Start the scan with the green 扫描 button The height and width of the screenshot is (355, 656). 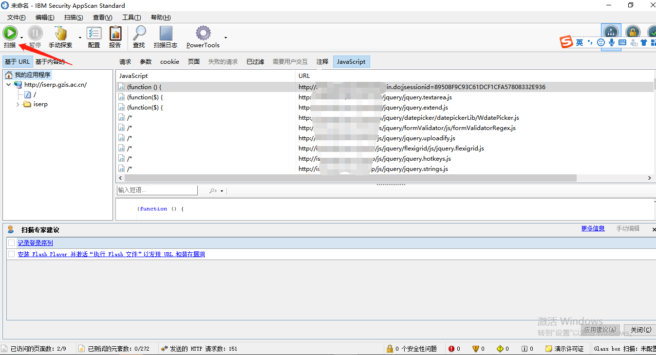[x=10, y=33]
